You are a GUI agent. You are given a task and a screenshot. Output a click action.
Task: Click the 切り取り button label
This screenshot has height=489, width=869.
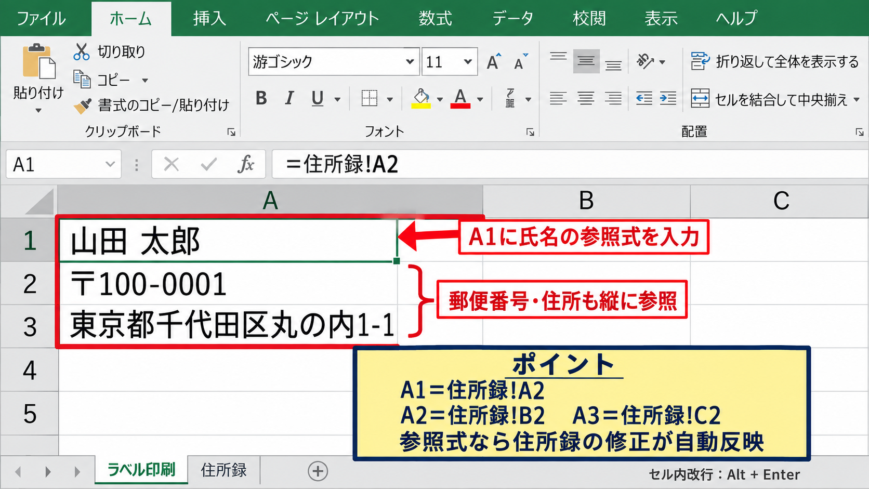121,51
